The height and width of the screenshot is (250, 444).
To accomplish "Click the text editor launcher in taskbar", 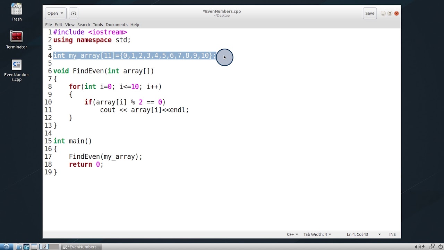I will pyautogui.click(x=44, y=247).
